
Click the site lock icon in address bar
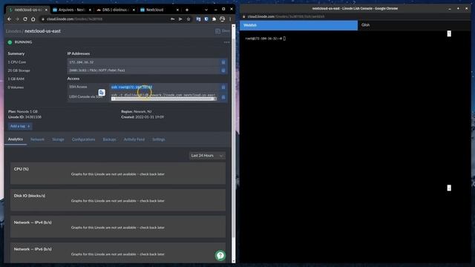[43, 19]
